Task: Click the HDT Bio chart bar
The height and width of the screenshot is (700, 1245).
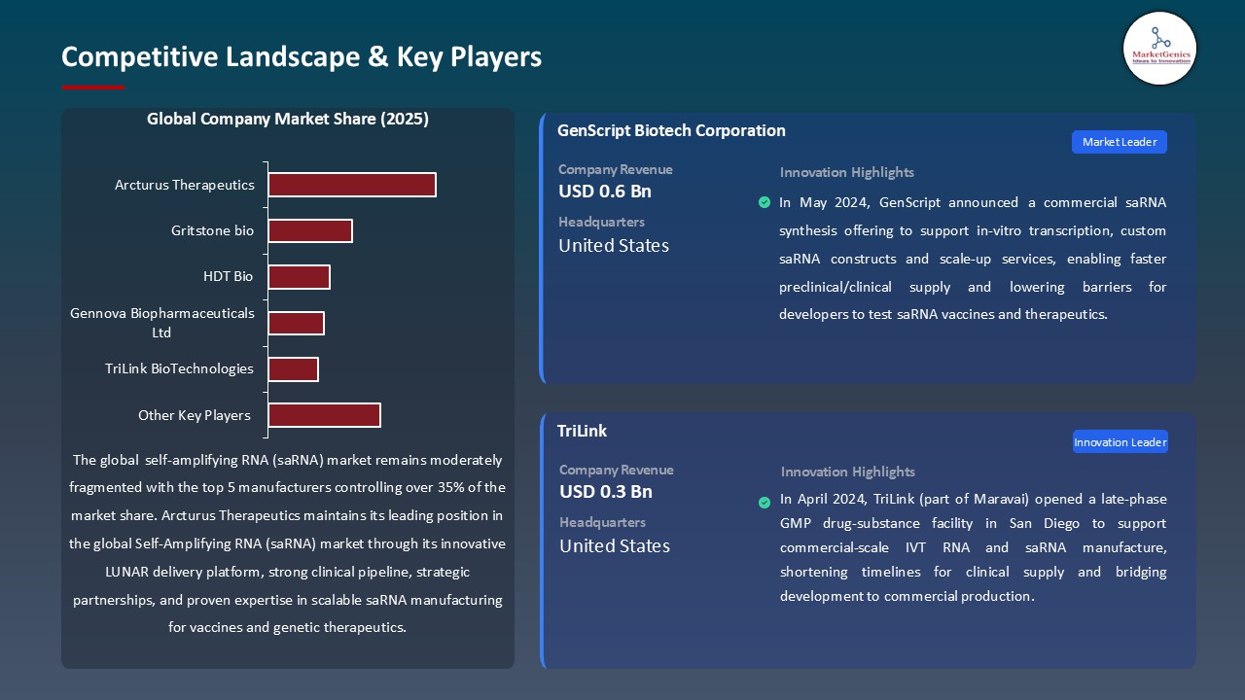Action: (x=300, y=276)
